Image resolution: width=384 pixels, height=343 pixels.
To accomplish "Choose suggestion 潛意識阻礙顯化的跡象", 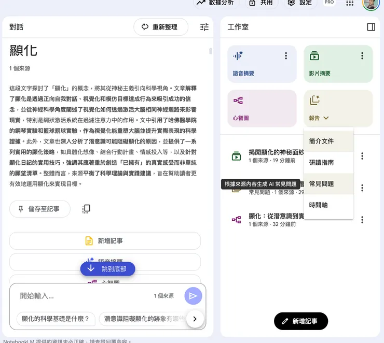I will point(143,319).
